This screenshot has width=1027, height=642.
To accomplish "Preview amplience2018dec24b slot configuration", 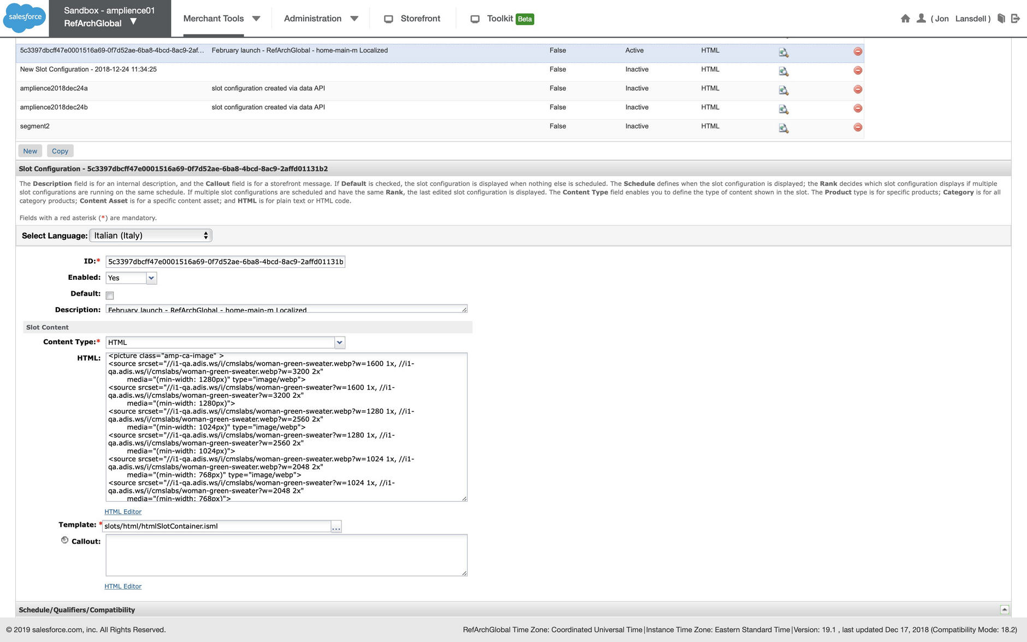I will pos(783,109).
